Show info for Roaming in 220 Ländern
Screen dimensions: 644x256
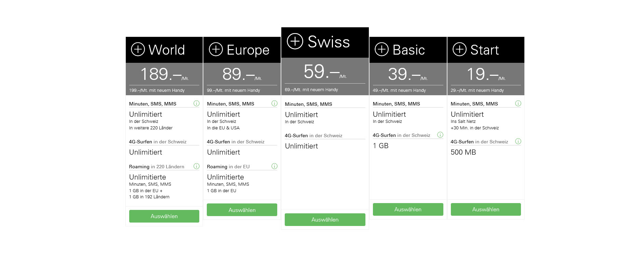[x=197, y=166]
